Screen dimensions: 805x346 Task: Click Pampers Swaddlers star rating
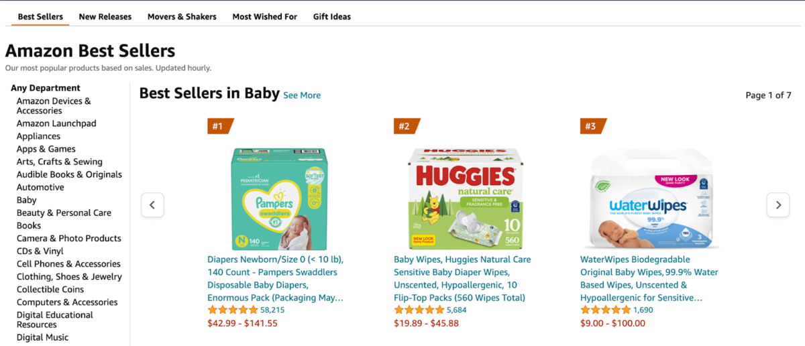[x=233, y=310]
